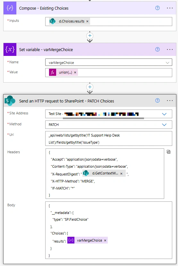Click the SharePoint HTTP request action icon
178x266 pixels.
[10, 101]
